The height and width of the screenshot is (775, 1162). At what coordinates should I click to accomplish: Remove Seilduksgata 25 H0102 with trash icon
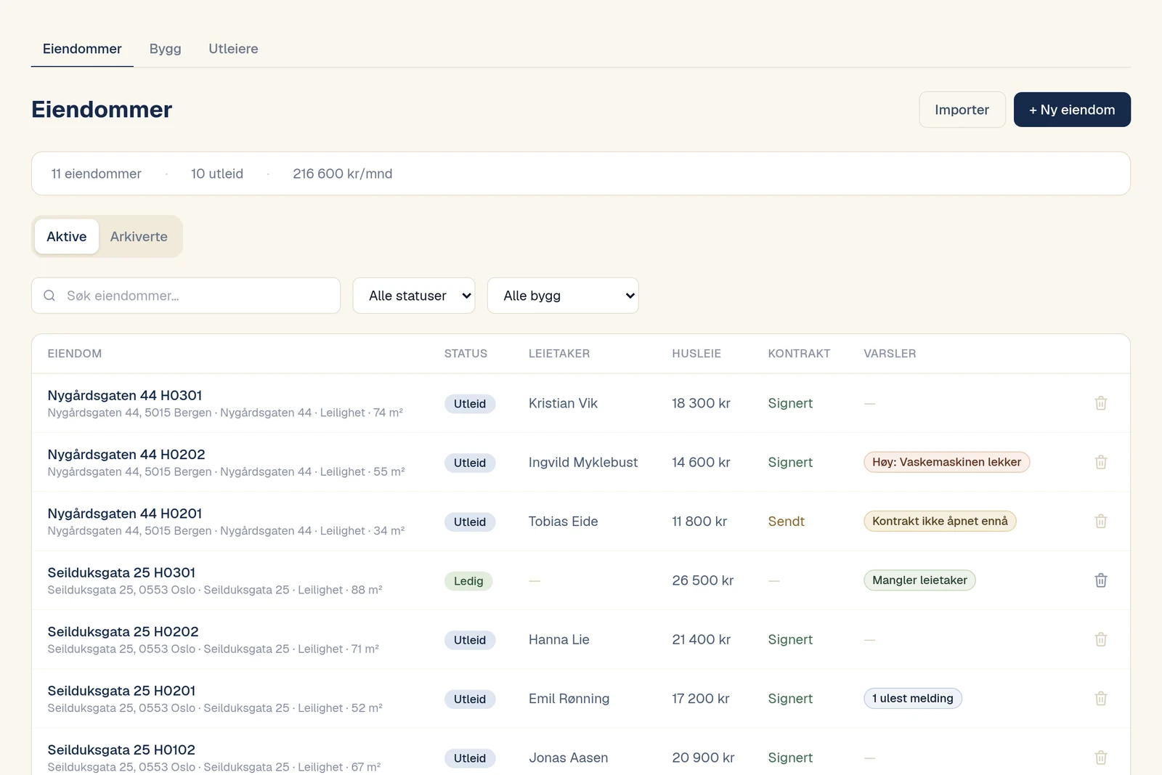coord(1101,758)
